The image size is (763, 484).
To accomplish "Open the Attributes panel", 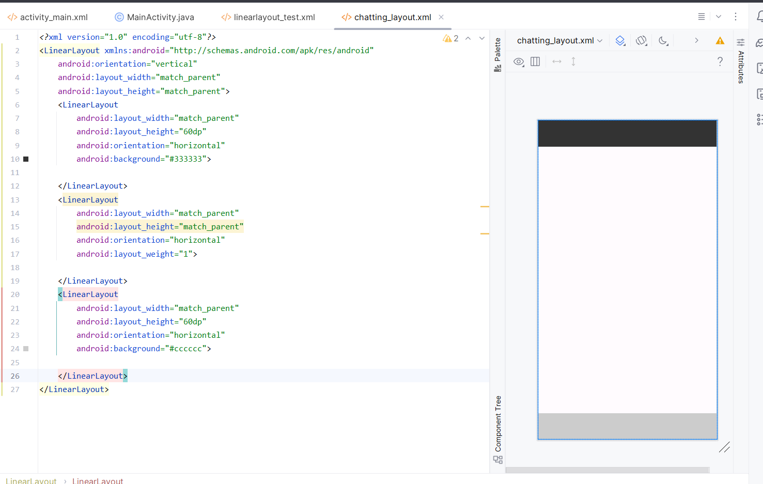I will [x=741, y=61].
